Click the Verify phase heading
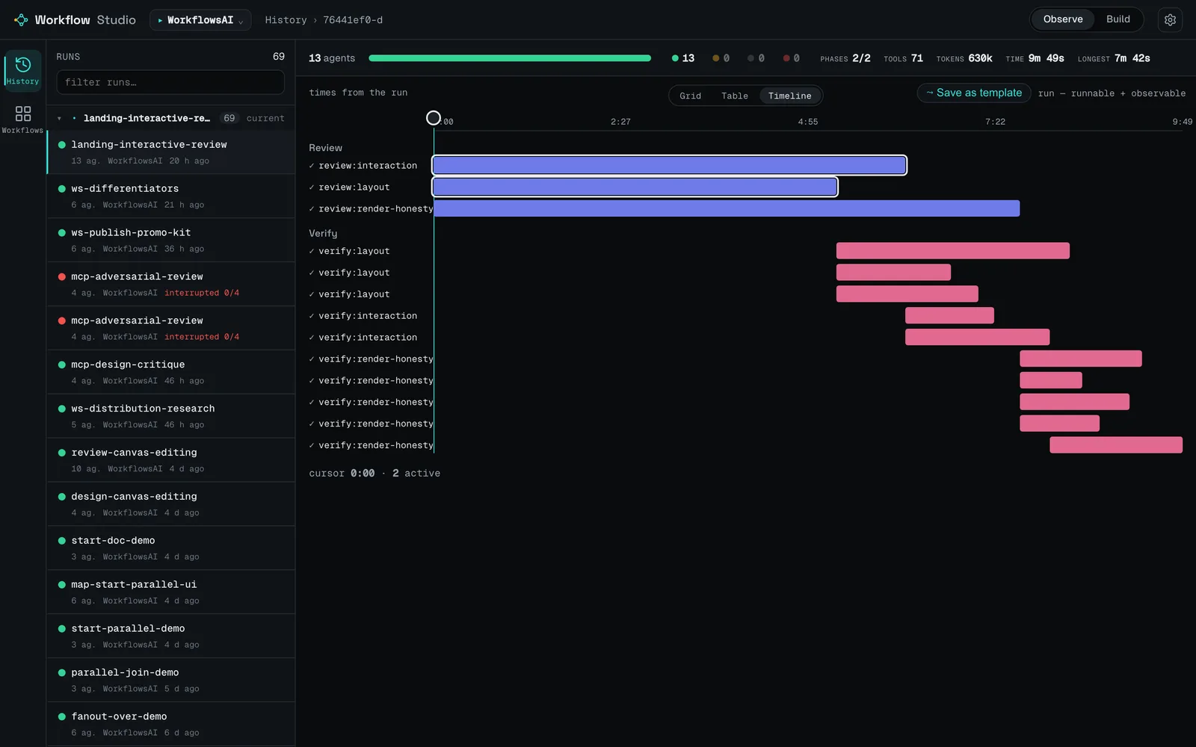 point(323,234)
